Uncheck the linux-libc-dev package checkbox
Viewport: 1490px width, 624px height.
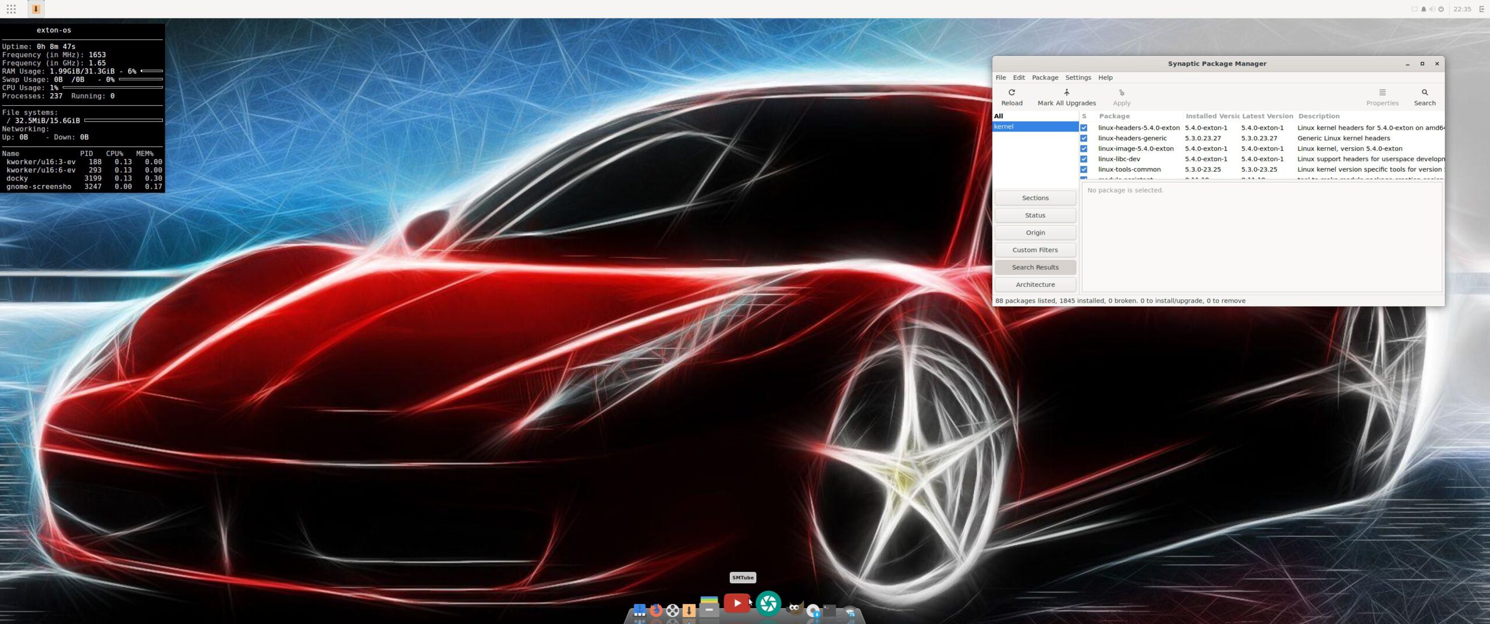pos(1083,158)
